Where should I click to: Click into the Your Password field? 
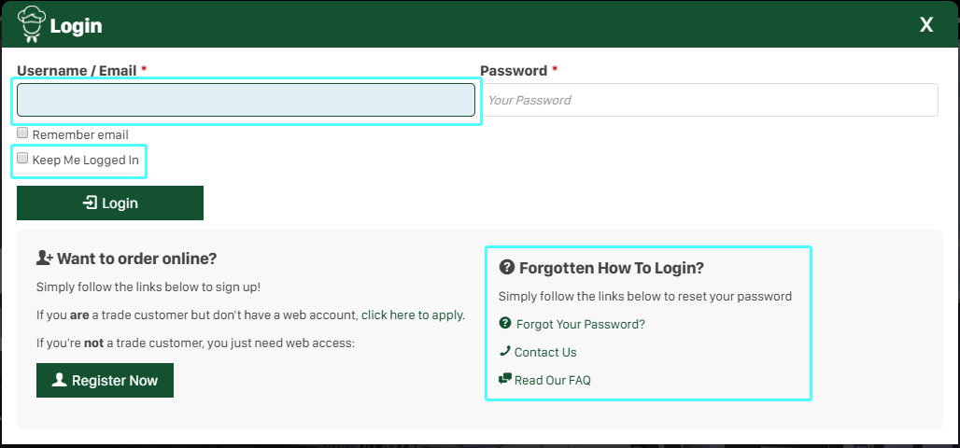709,101
